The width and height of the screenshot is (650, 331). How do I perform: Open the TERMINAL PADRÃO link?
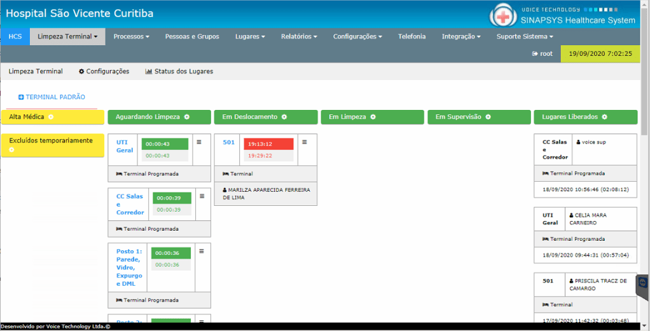pyautogui.click(x=52, y=97)
